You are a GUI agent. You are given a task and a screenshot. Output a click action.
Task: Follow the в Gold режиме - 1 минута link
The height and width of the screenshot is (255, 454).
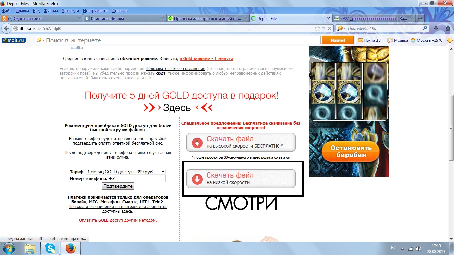[x=206, y=59]
